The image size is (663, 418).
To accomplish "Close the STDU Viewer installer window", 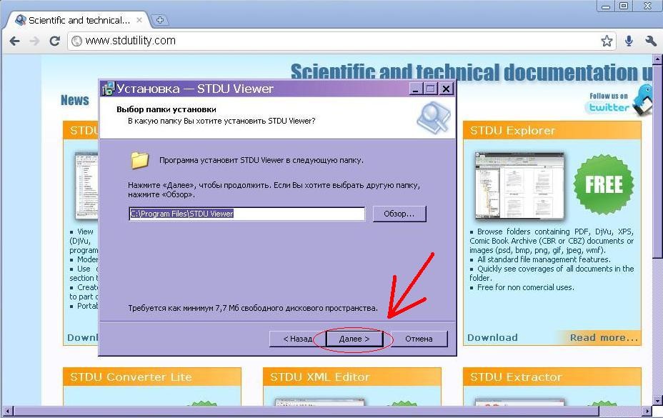I will coord(446,89).
